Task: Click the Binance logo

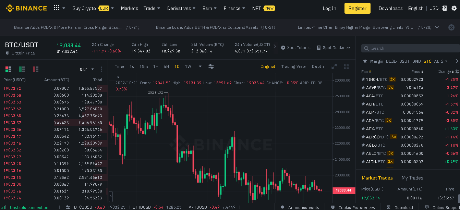Action: 26,8
